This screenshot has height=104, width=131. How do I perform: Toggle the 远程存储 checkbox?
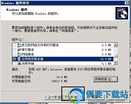14,63
